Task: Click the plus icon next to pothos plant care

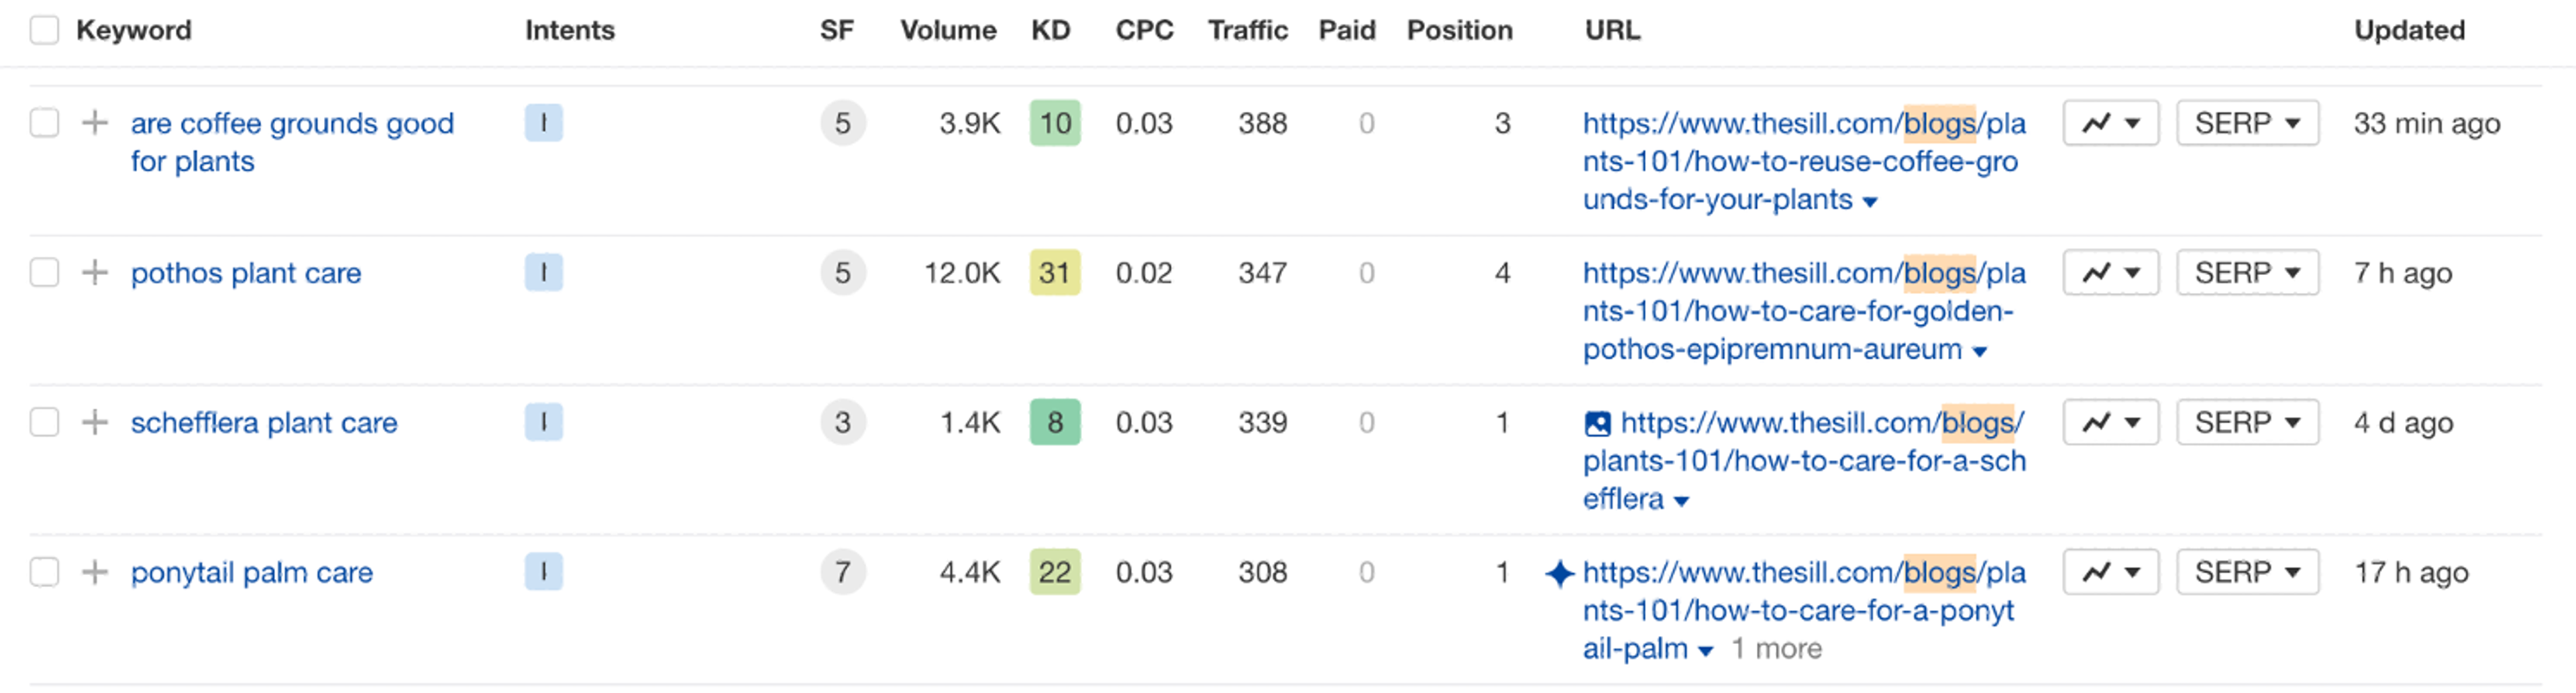Action: (x=95, y=272)
